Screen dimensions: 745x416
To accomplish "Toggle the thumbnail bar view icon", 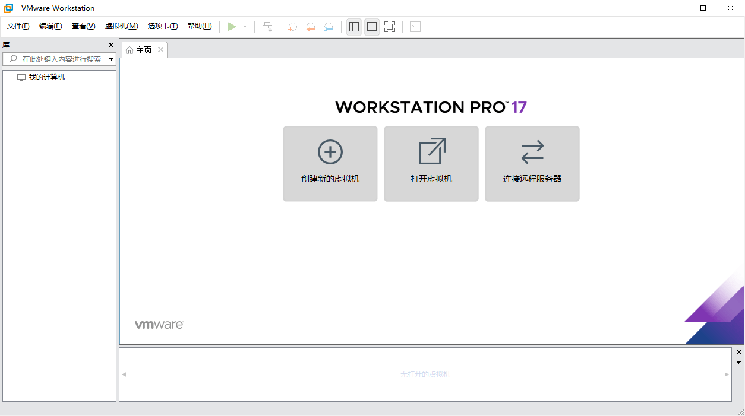I will 372,27.
